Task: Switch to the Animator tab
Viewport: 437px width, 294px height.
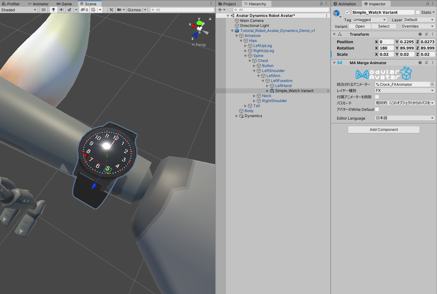Action: (x=38, y=4)
